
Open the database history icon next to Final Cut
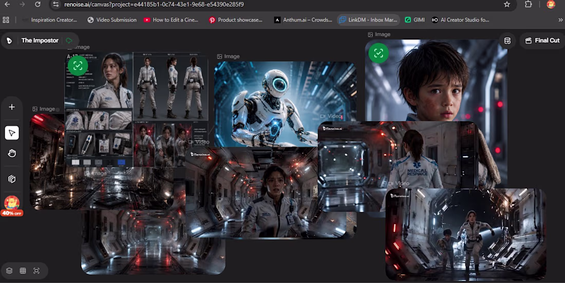(x=507, y=41)
